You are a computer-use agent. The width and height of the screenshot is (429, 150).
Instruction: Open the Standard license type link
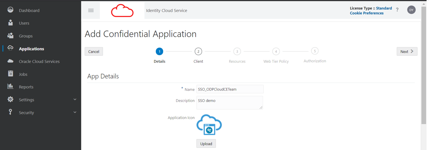pos(384,8)
